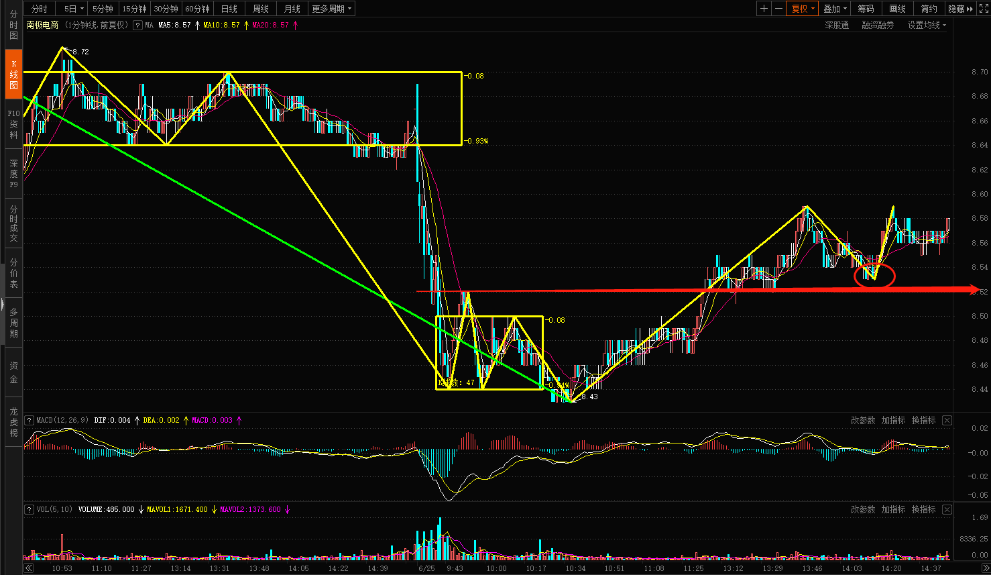Click the 13:46 marker on the time axis
The image size is (991, 575).
click(x=812, y=568)
